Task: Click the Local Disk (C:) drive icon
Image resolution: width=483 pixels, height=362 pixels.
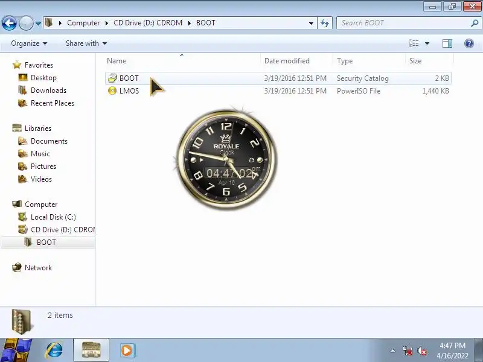Action: click(x=22, y=217)
